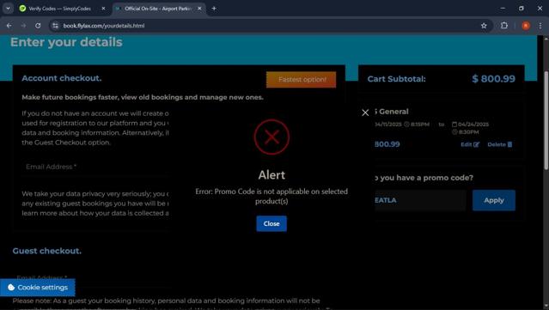
Task: Switch to Official On-Site Airport Parking tab
Action: pos(158,9)
